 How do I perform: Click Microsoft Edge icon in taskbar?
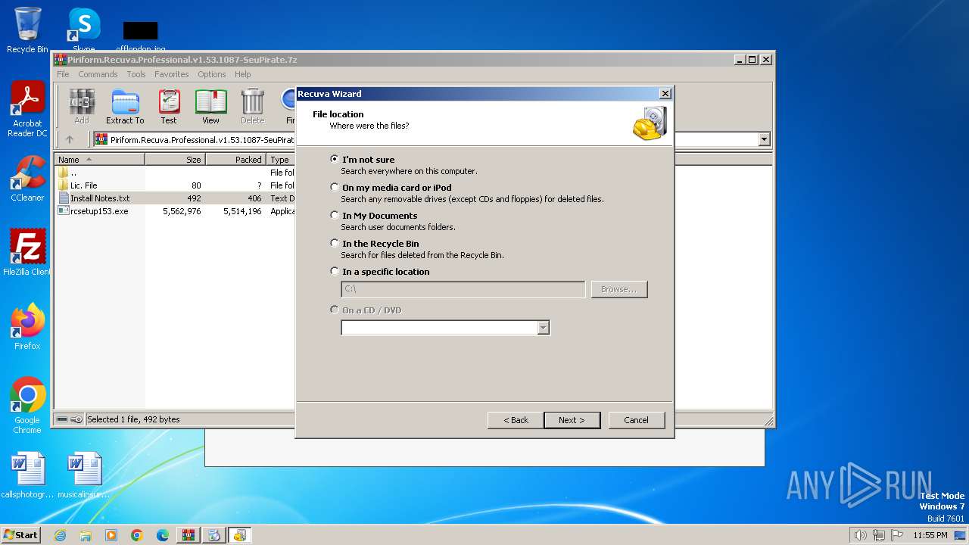point(163,535)
